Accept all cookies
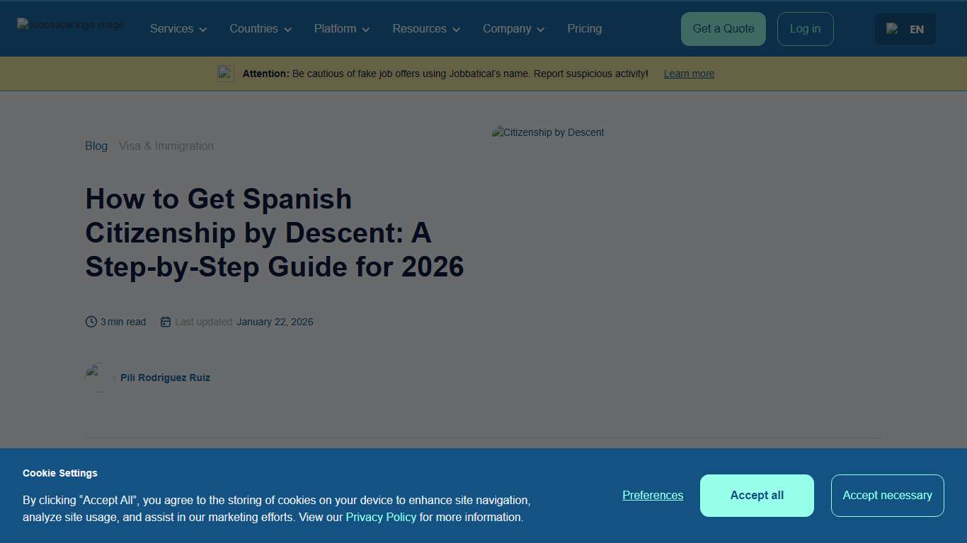The height and width of the screenshot is (543, 967). pyautogui.click(x=757, y=496)
